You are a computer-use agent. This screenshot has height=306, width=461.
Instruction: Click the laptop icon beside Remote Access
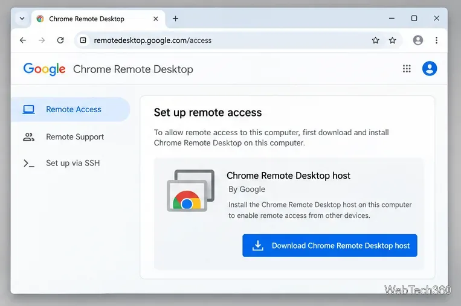click(x=29, y=109)
